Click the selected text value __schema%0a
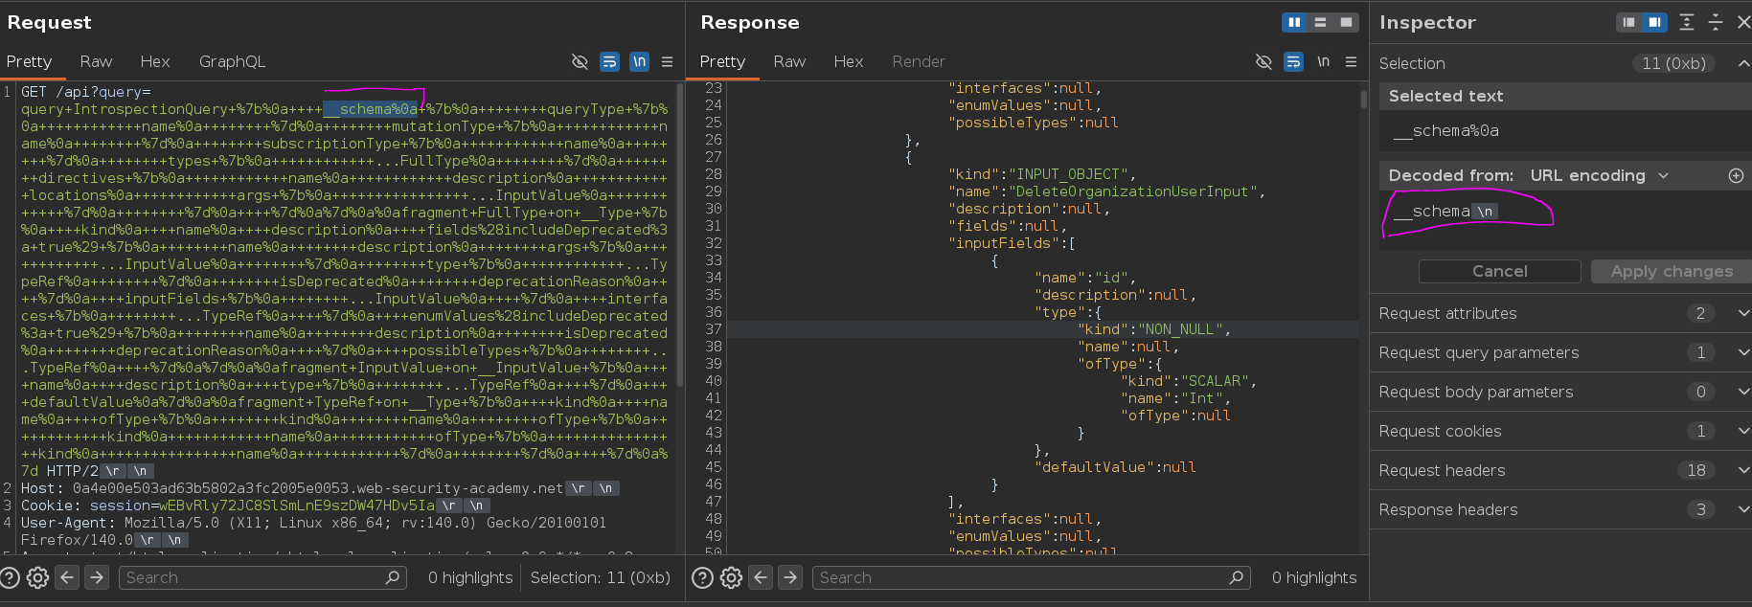This screenshot has width=1752, height=607. tap(1445, 131)
